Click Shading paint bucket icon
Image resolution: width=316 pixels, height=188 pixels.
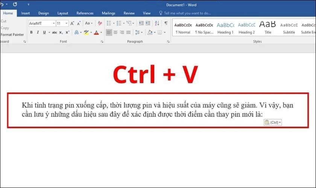[150, 32]
